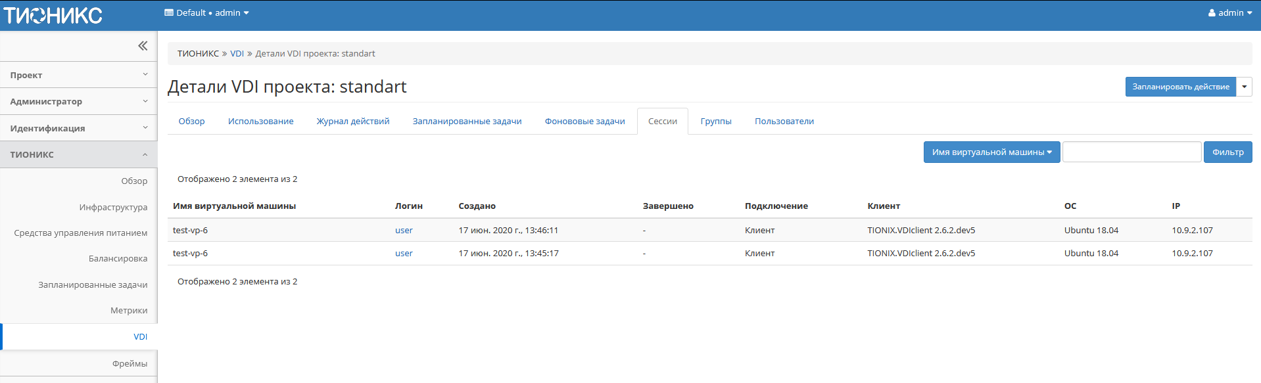Open the Пользователи tab
This screenshot has height=383, width=1261.
tap(784, 122)
